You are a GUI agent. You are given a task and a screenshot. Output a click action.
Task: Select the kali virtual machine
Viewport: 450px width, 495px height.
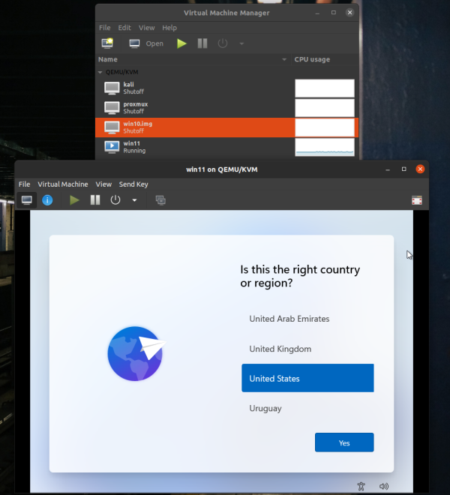[x=226, y=88]
